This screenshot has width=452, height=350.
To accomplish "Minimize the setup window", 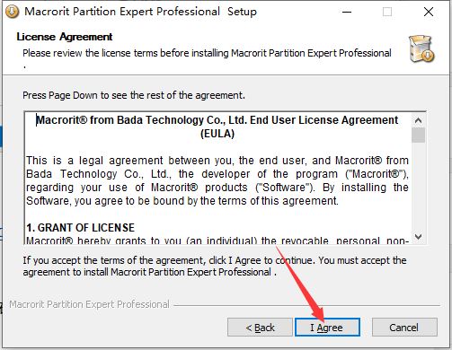I will 347,12.
